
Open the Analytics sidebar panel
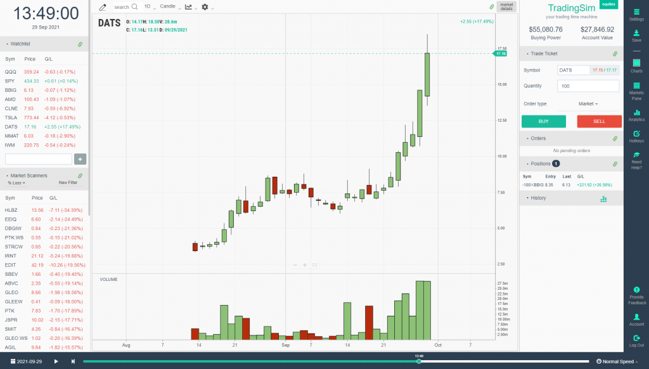pos(636,112)
